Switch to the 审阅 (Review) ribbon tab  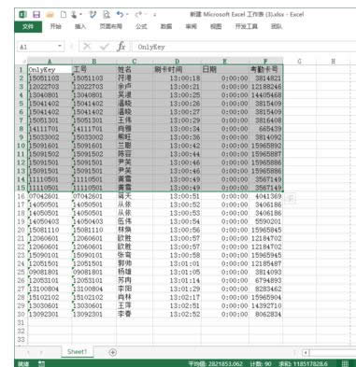click(191, 27)
